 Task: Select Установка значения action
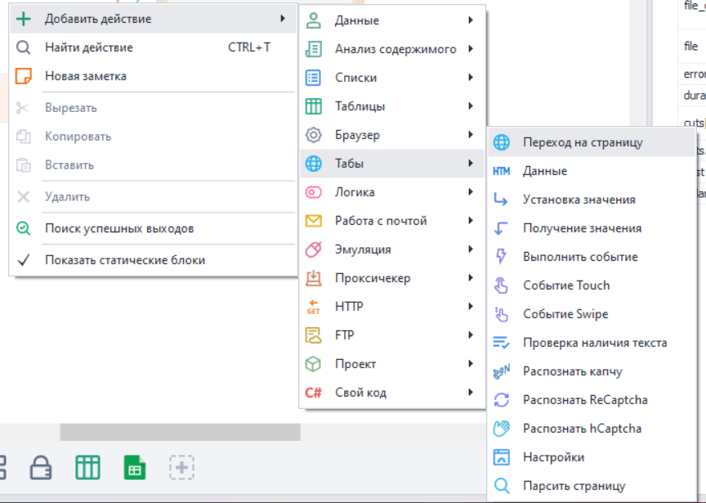pos(579,200)
